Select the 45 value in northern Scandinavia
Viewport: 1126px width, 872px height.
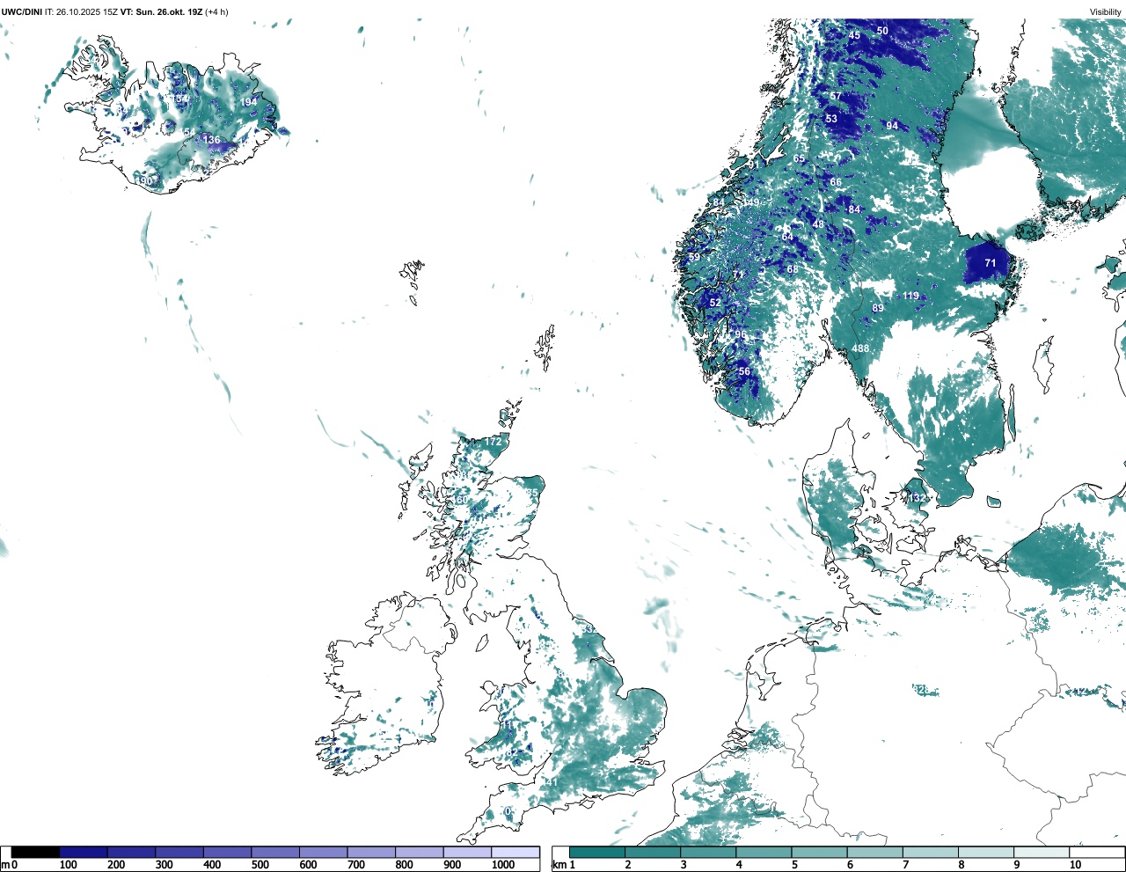854,36
